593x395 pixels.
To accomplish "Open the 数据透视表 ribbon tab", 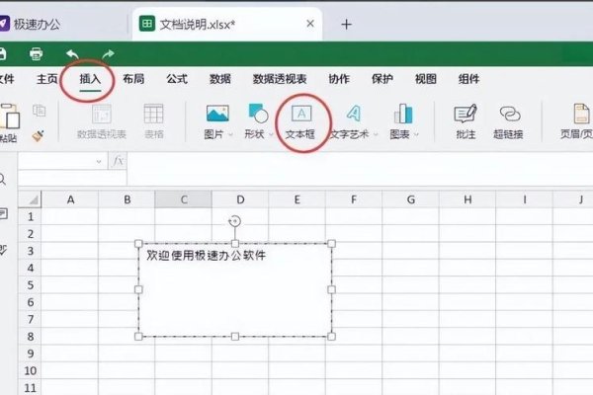I will click(280, 79).
